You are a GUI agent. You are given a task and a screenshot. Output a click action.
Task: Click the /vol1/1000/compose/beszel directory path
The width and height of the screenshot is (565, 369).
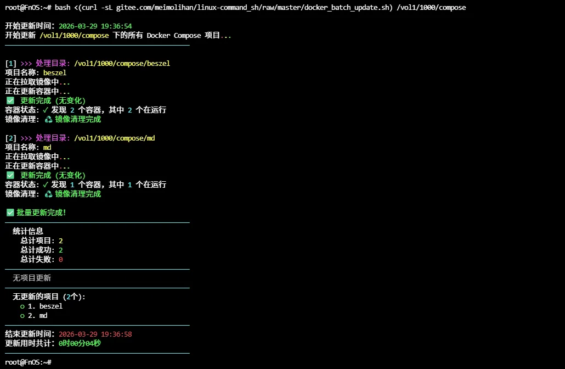(122, 64)
